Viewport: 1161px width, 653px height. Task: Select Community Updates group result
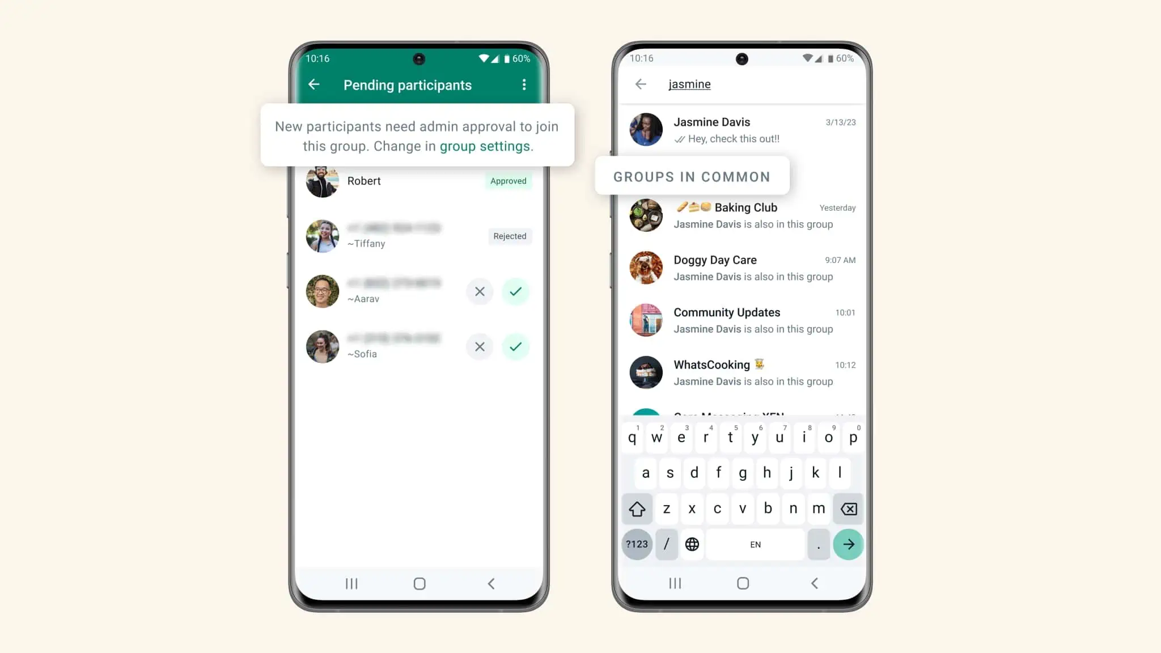(741, 320)
